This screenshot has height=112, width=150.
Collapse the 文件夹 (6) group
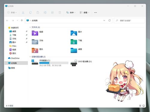[x=30, y=27]
